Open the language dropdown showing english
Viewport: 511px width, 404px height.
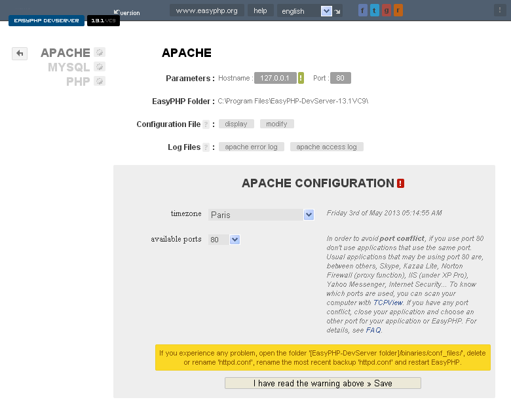pos(305,11)
